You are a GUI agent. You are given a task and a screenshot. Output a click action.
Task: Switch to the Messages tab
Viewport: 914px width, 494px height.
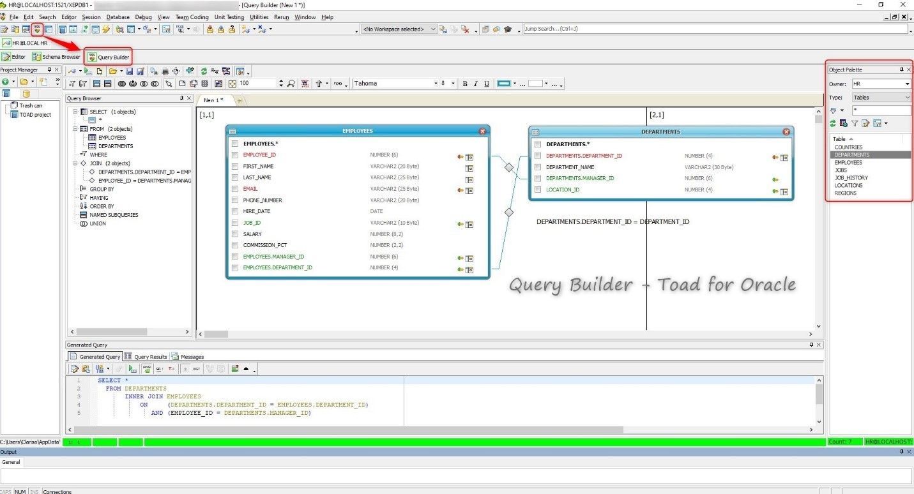tap(188, 357)
